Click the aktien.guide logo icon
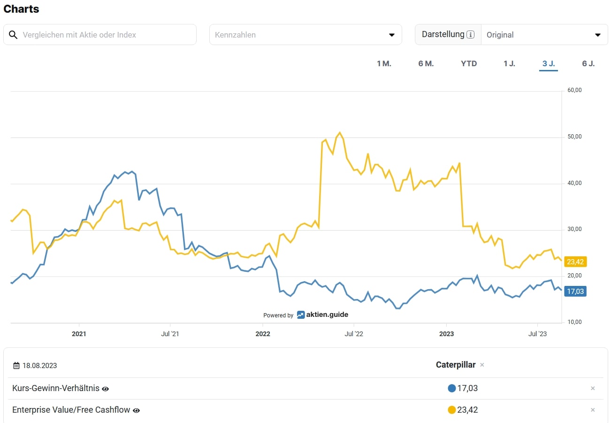Image resolution: width=611 pixels, height=423 pixels. coord(301,315)
